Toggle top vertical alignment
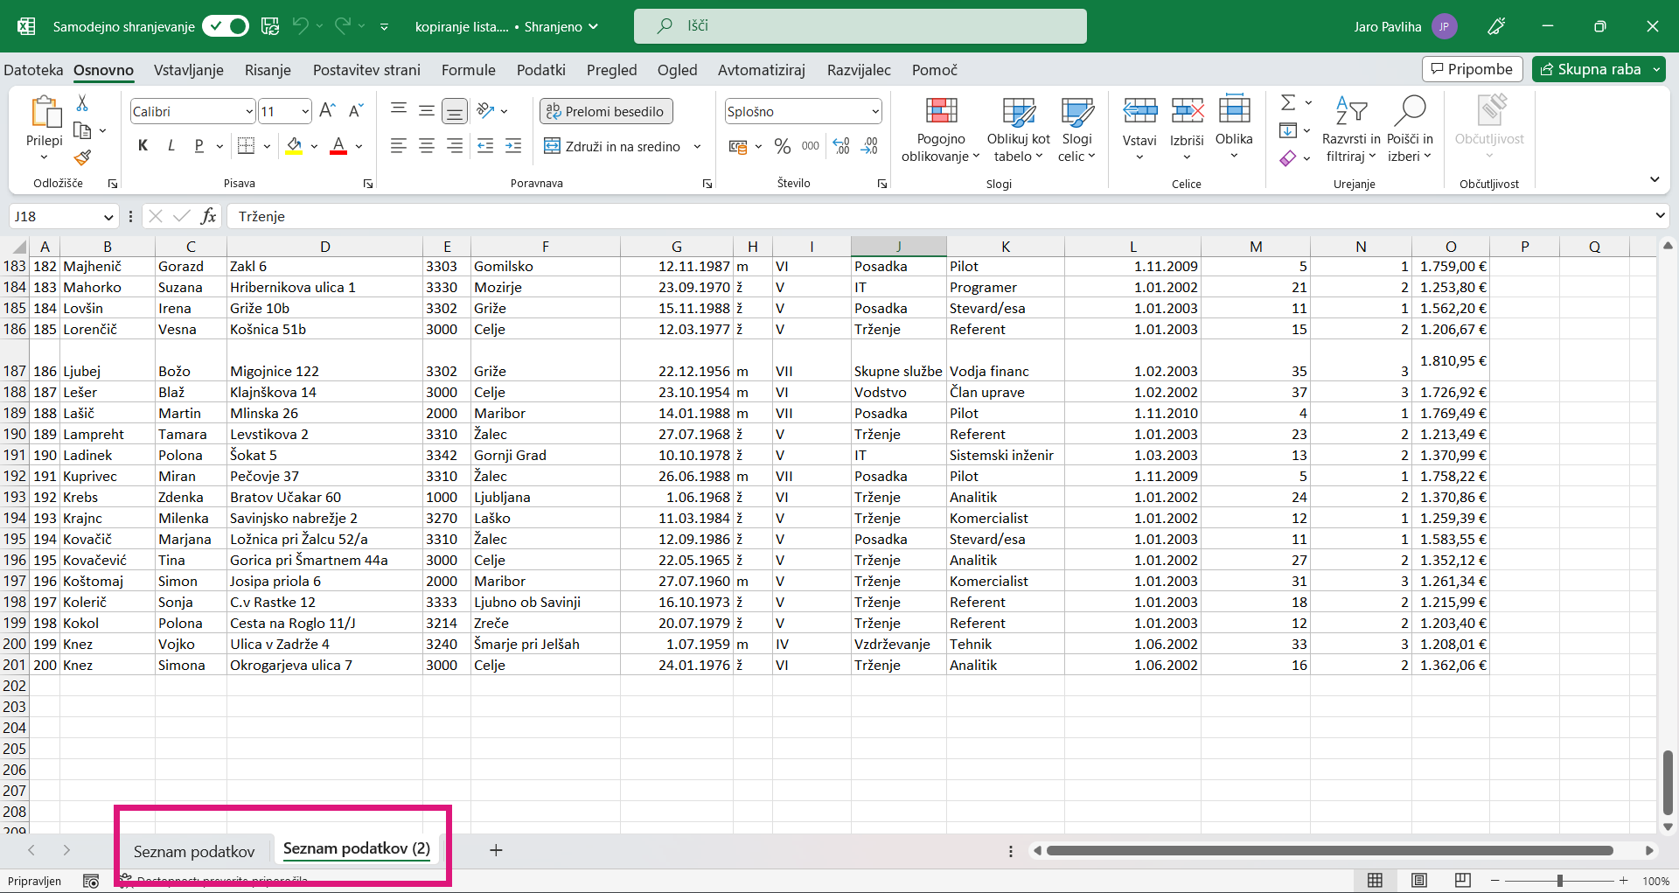Screen dimensions: 1679x893 (399, 110)
